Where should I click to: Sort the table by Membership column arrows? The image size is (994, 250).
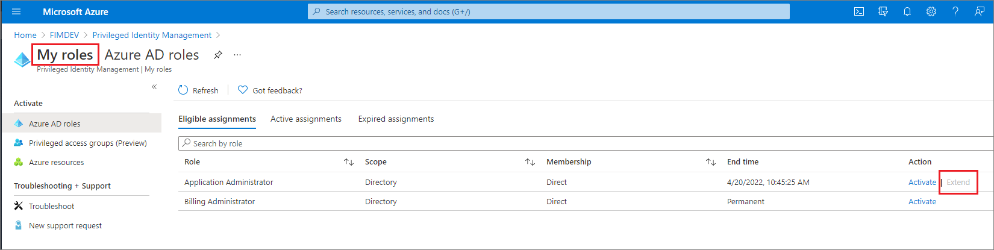tap(711, 162)
